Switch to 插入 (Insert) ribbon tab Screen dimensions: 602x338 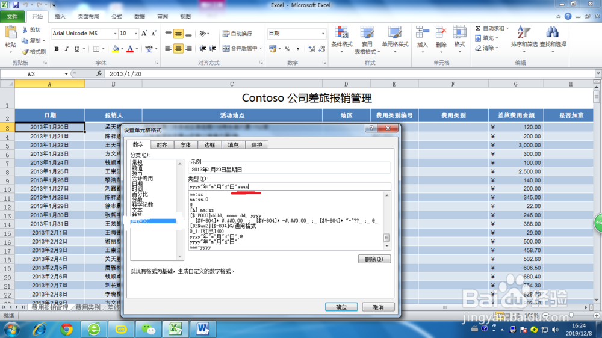(60, 16)
